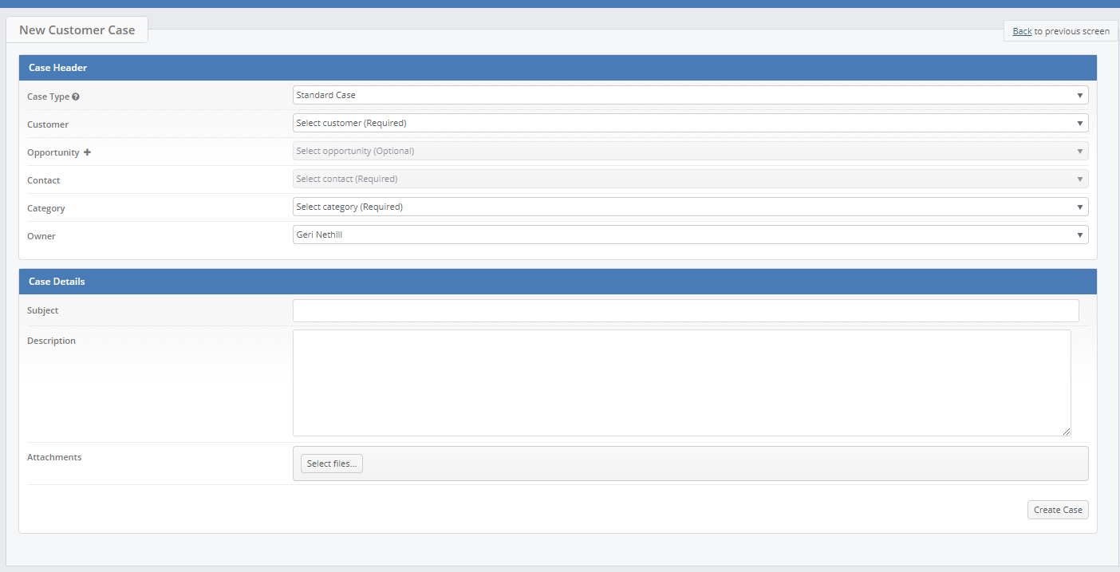Screen dimensions: 1120x572
Task: Click the Case Header section title
Action: click(x=58, y=68)
